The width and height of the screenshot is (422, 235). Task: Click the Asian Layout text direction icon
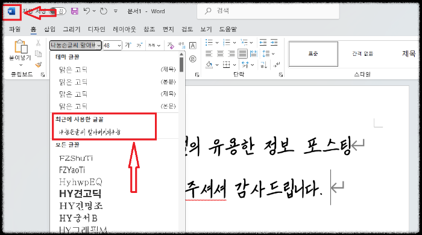[x=245, y=65]
